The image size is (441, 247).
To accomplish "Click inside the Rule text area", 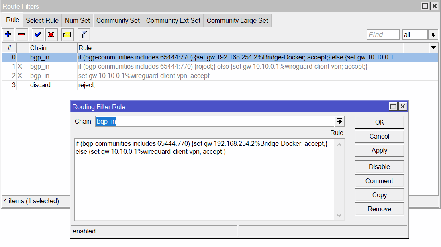I will pyautogui.click(x=204, y=180).
